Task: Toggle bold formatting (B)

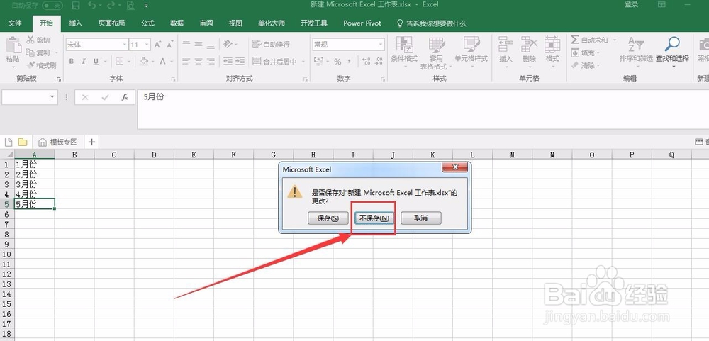Action: point(72,61)
